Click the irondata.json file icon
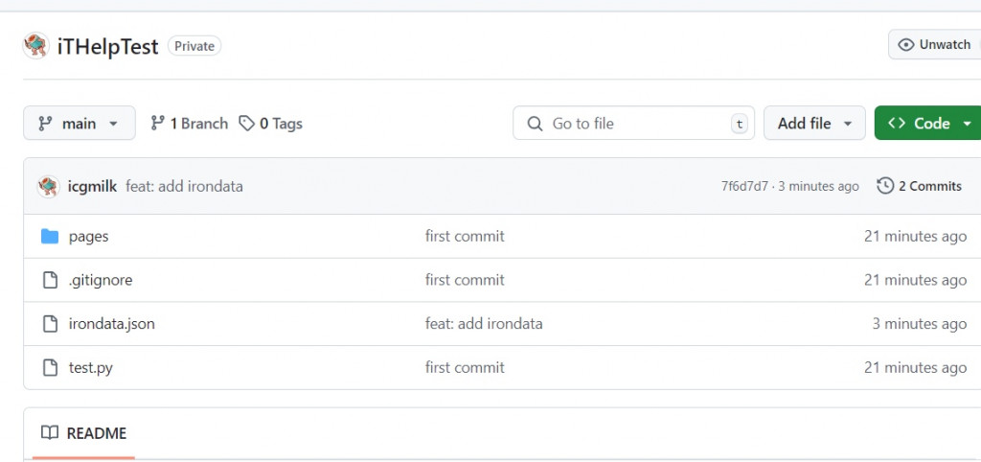Image resolution: width=981 pixels, height=462 pixels. coord(50,324)
